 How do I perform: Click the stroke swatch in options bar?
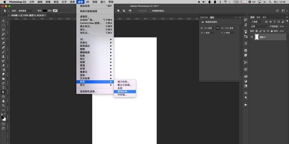point(55,11)
